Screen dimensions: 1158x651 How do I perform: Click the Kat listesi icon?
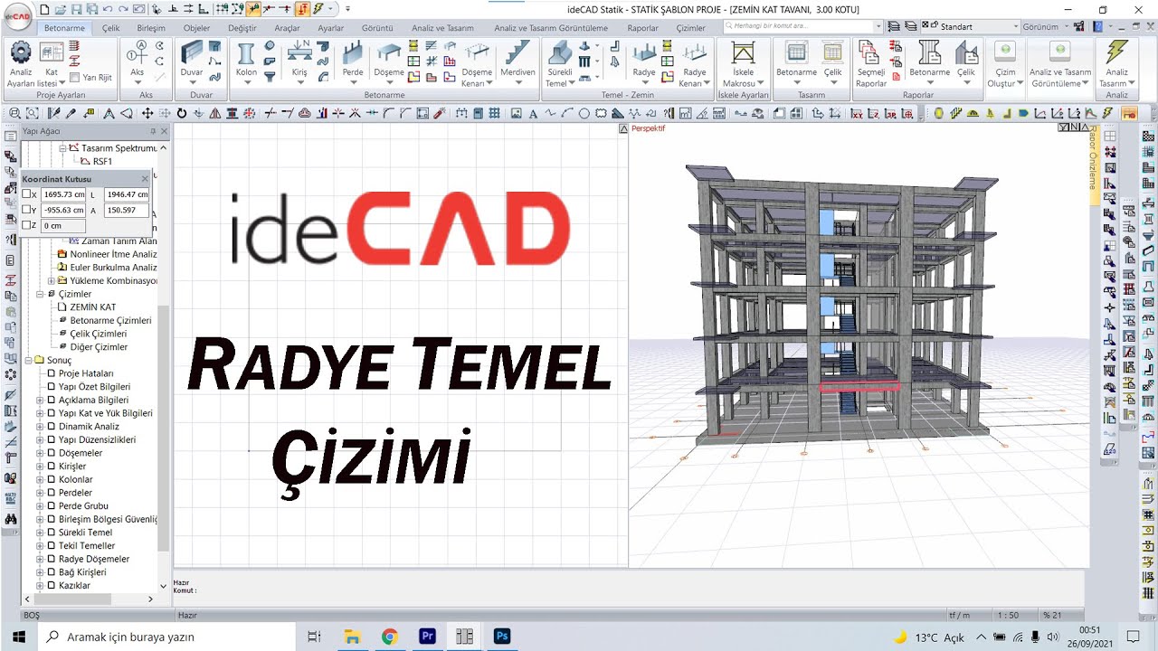[52, 52]
